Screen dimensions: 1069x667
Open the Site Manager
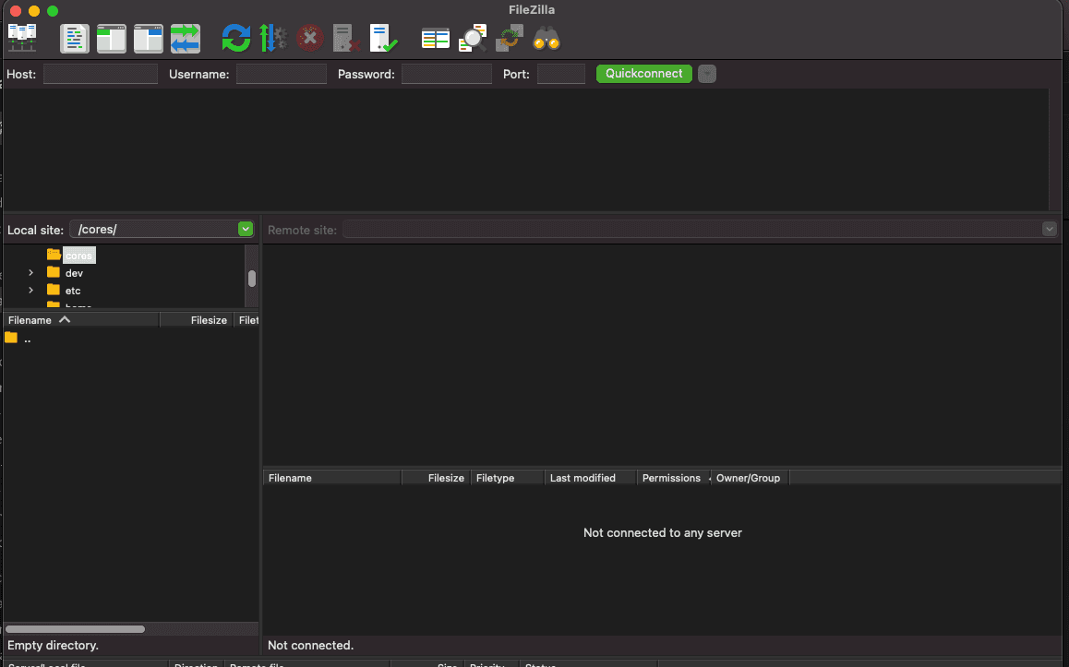coord(22,38)
